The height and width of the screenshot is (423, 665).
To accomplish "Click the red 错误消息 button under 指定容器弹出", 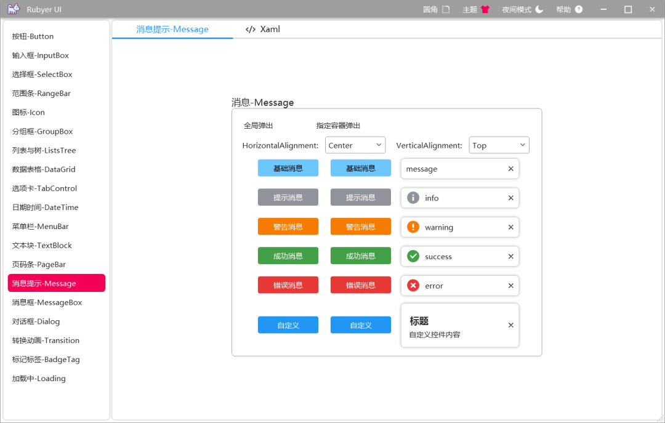I will pyautogui.click(x=360, y=285).
